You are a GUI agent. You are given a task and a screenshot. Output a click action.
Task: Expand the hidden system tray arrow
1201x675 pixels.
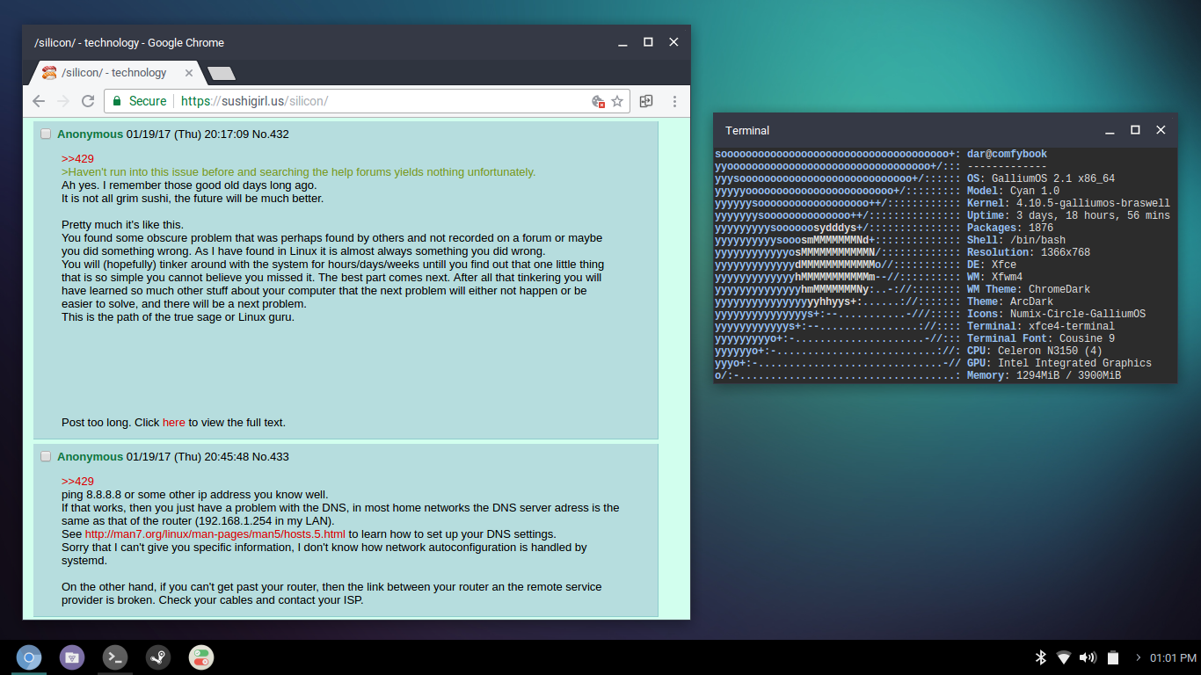click(1139, 657)
